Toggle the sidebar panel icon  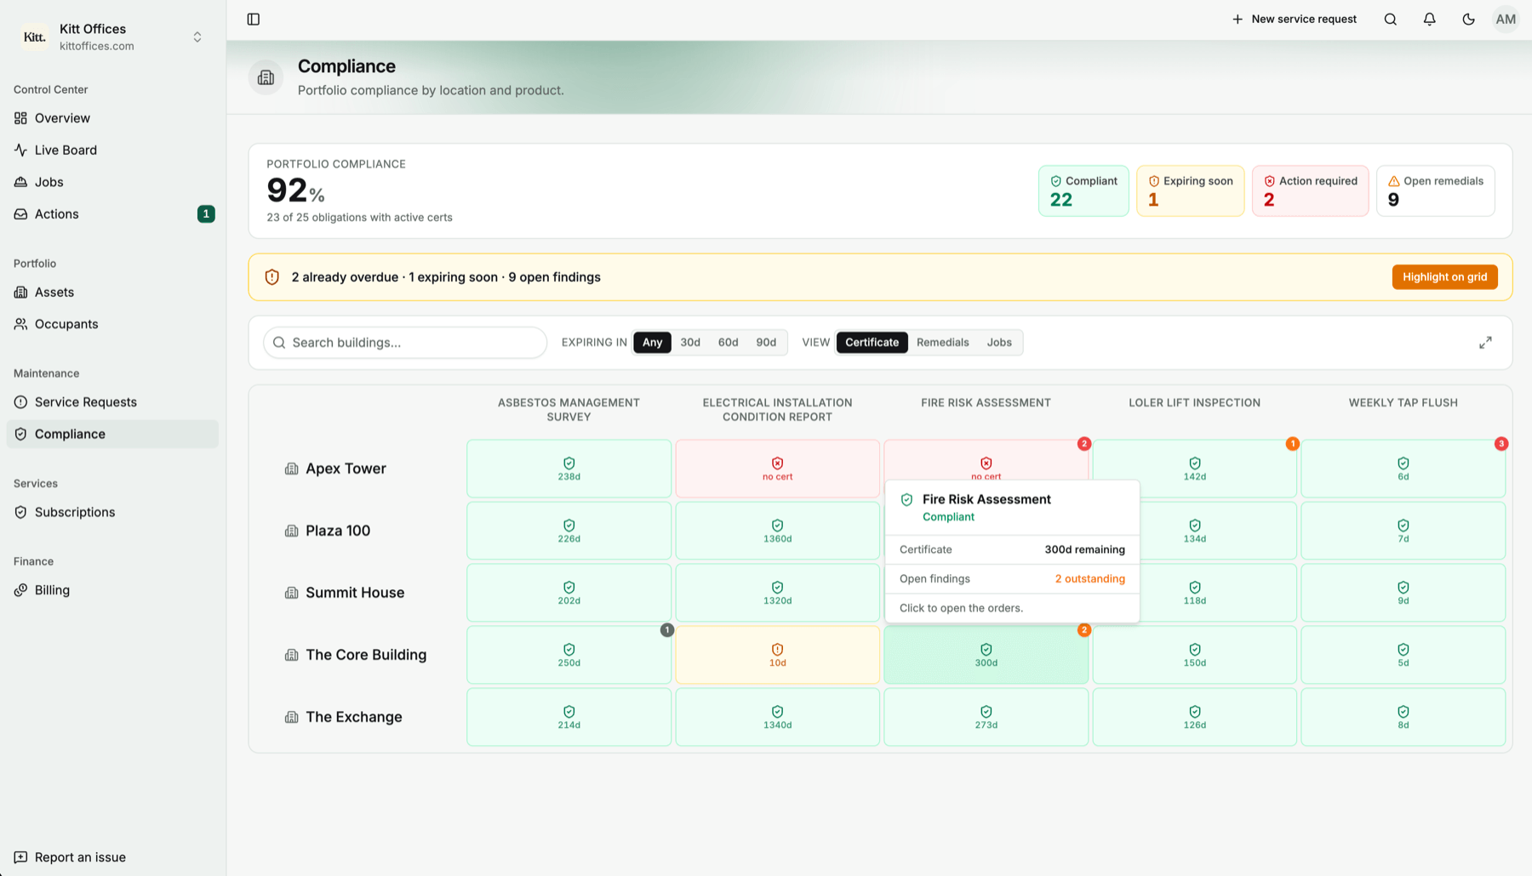[253, 19]
